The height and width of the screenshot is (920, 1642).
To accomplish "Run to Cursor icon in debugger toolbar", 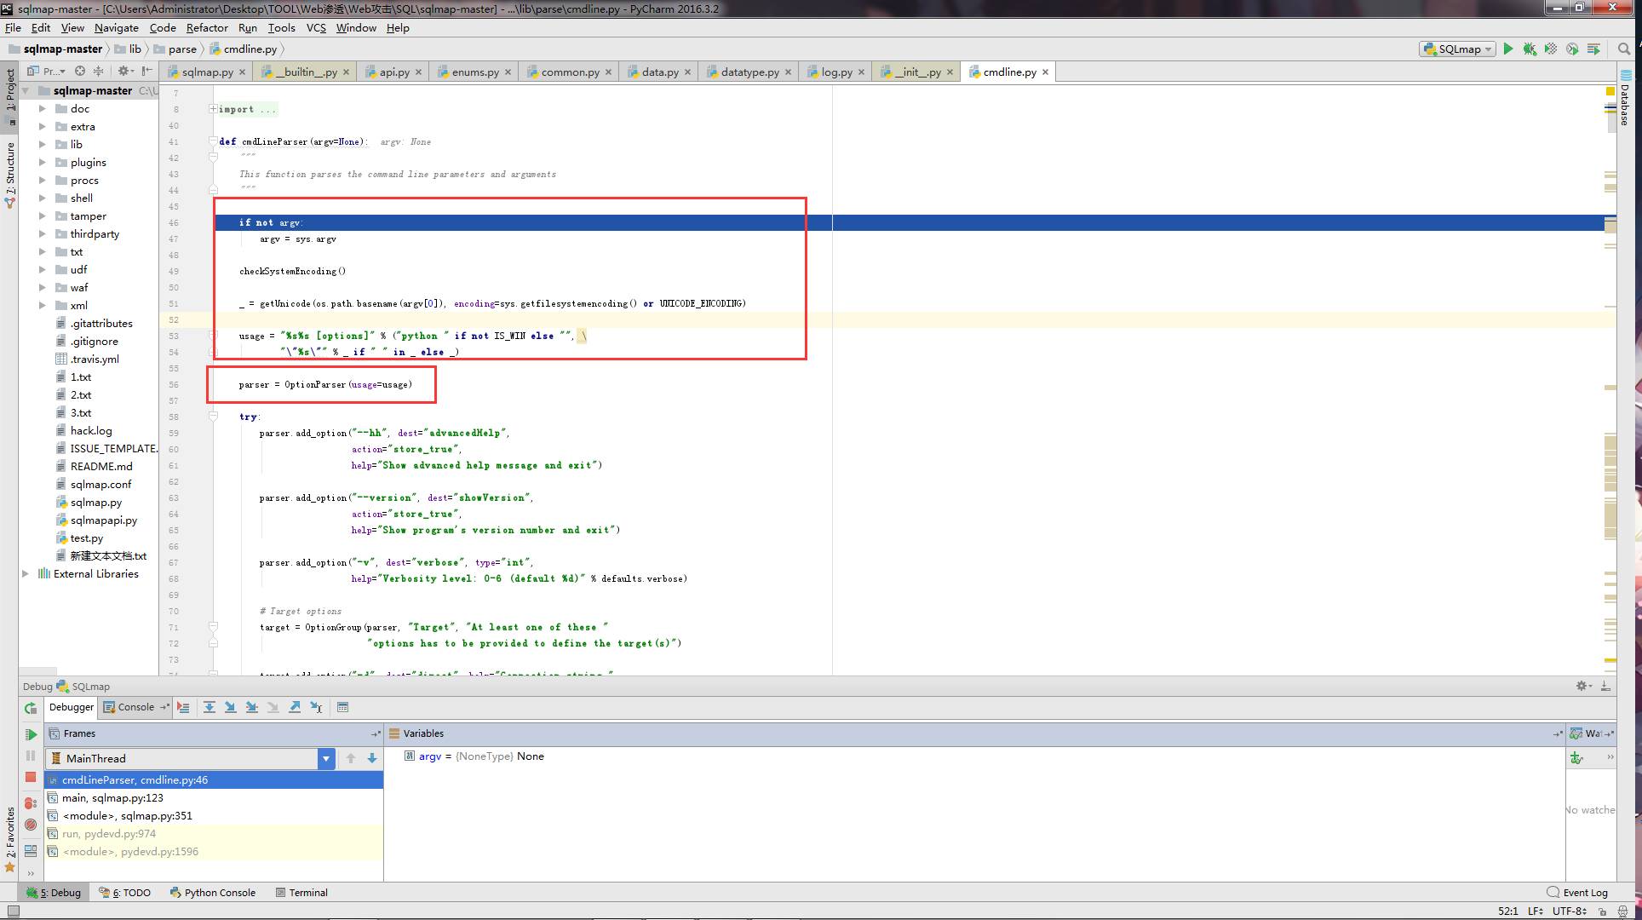I will [x=316, y=707].
